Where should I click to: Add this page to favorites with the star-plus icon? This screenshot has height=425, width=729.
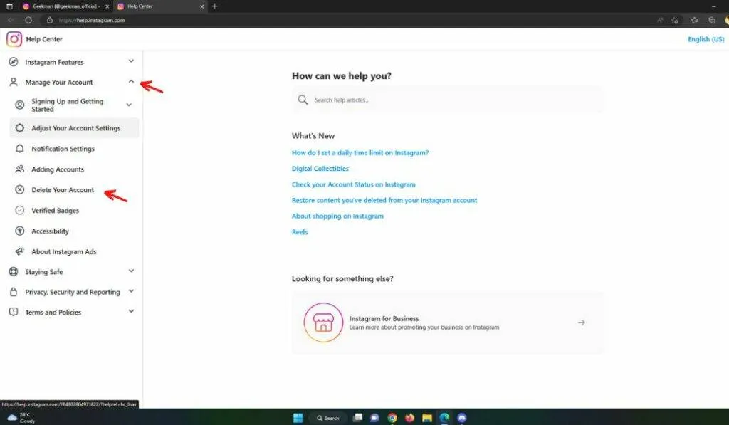tap(675, 20)
